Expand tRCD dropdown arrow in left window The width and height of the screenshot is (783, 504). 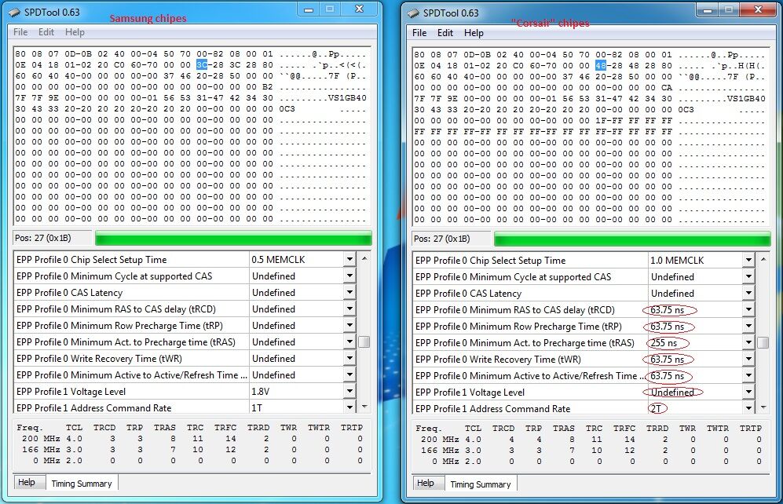pyautogui.click(x=349, y=309)
